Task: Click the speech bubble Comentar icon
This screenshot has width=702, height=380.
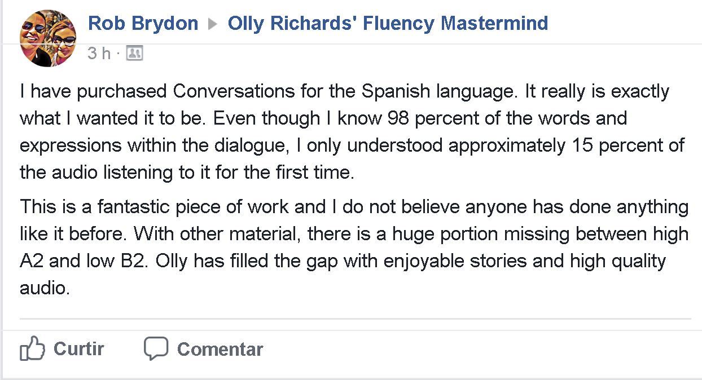Action: point(157,348)
